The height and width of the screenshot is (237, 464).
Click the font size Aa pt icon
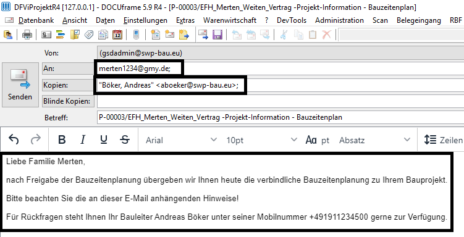click(x=317, y=140)
